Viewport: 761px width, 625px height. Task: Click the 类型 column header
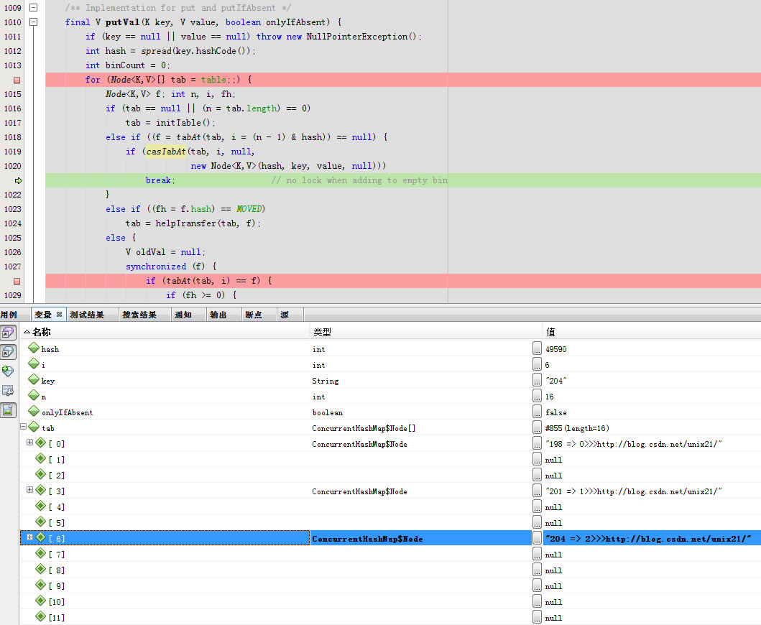point(425,332)
